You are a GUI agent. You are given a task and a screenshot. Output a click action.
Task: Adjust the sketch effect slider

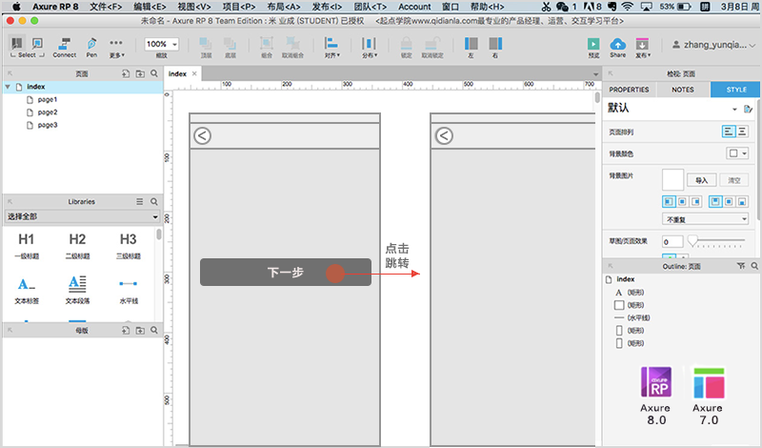692,240
